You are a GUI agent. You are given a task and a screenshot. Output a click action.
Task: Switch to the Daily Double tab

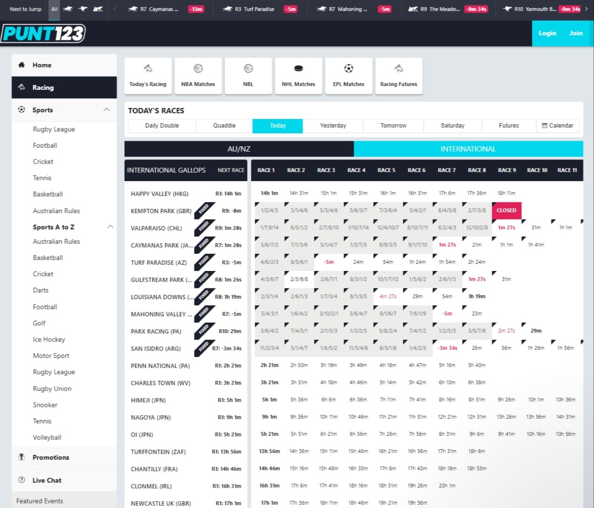pyautogui.click(x=162, y=126)
